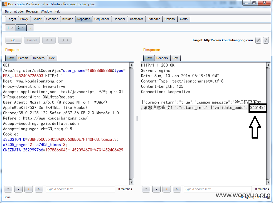Screen dimensions: 273x203
Task: Click response search previous match button
Action: [156, 189]
